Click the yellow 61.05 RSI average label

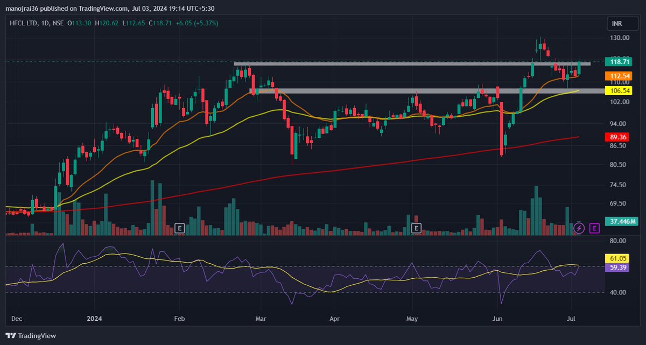618,258
